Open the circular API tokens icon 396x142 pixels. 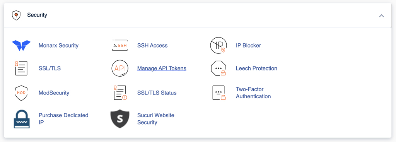pos(120,68)
